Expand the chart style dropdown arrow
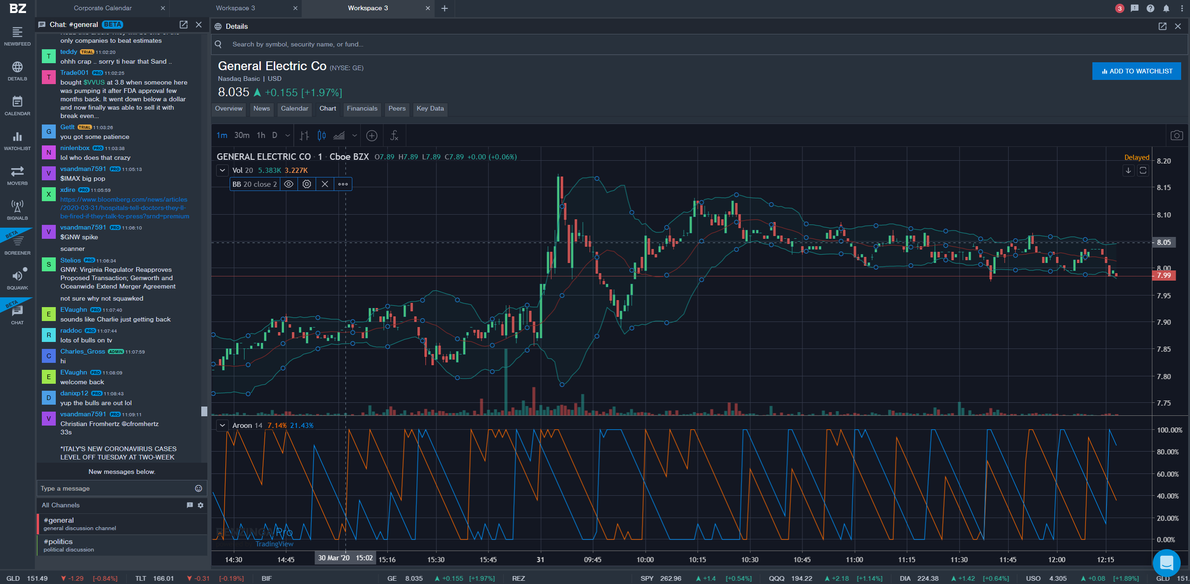 (355, 136)
